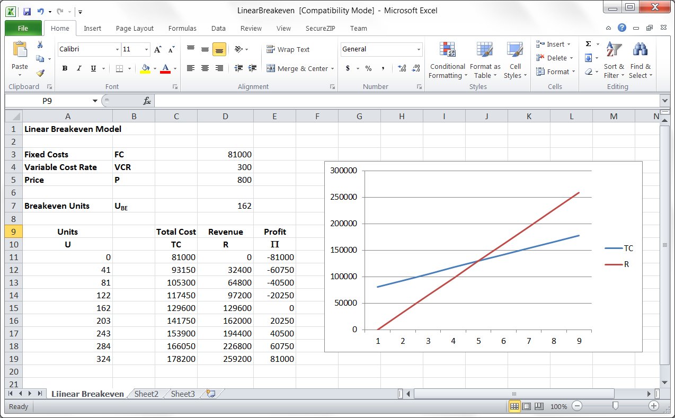This screenshot has width=675, height=418.
Task: Expand the font name Calibri dropdown
Action: 117,49
